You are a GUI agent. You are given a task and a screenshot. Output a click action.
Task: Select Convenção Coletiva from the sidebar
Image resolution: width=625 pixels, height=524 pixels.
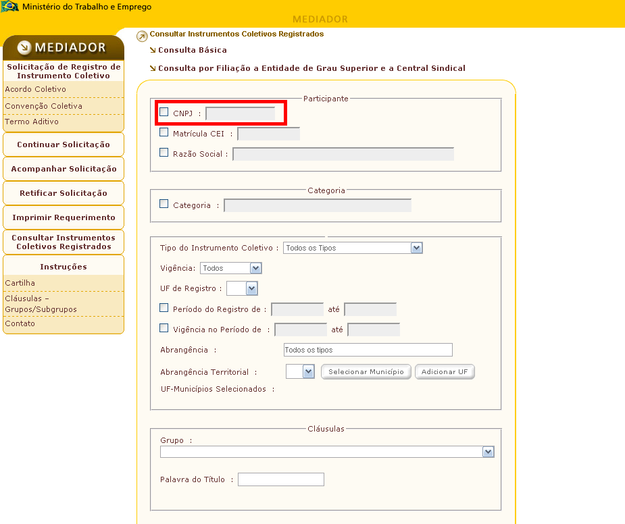coord(44,106)
